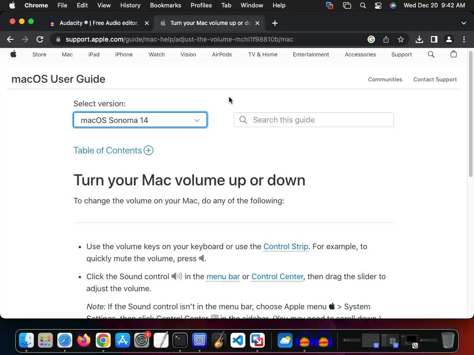Open Firefox from the Dock
This screenshot has height=355, width=474.
click(84, 340)
